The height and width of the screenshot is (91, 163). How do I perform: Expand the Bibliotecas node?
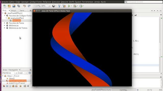[5, 26]
